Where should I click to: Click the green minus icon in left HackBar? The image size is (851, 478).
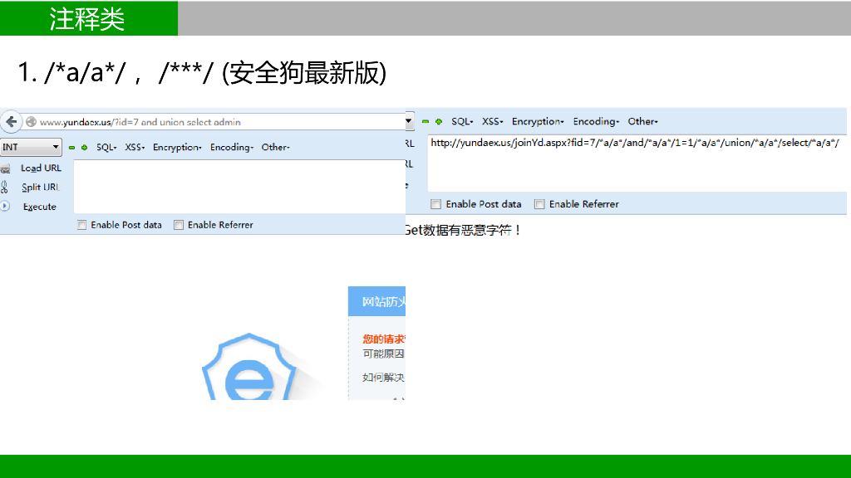coord(71,148)
